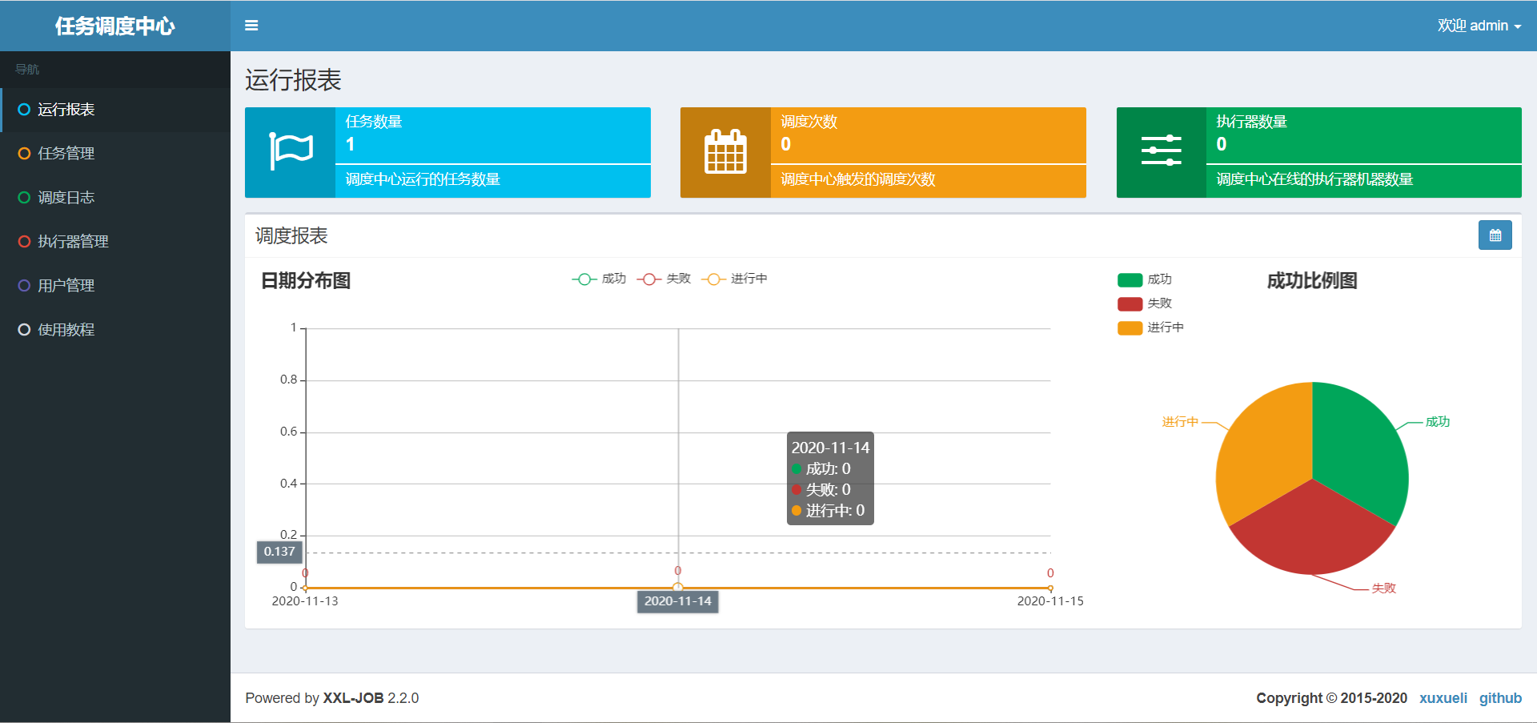Click the 任务调度中心 logo title

(x=115, y=26)
